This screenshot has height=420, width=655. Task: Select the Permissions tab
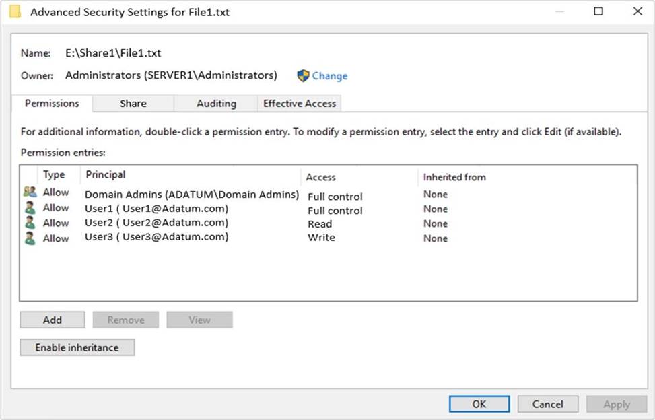(x=52, y=104)
